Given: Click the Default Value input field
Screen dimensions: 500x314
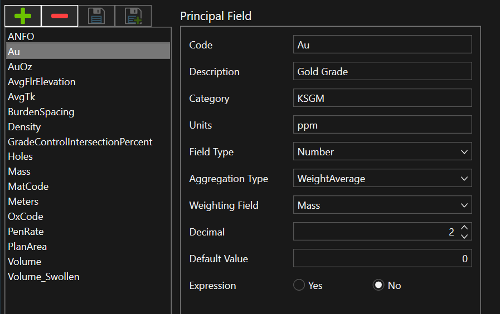Looking at the screenshot, I should point(382,258).
